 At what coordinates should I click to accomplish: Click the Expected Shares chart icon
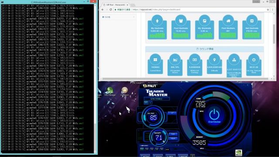(x=175, y=60)
